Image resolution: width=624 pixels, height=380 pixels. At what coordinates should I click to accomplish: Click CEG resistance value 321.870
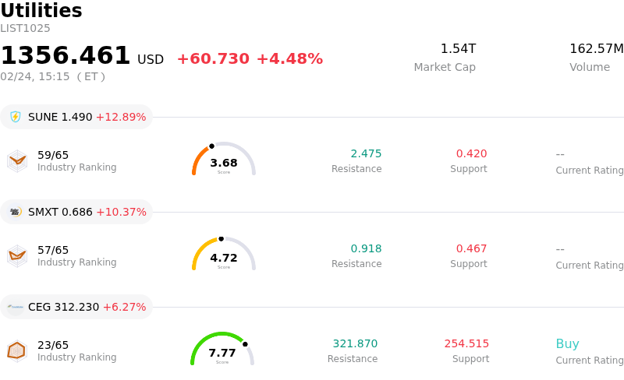pos(355,343)
